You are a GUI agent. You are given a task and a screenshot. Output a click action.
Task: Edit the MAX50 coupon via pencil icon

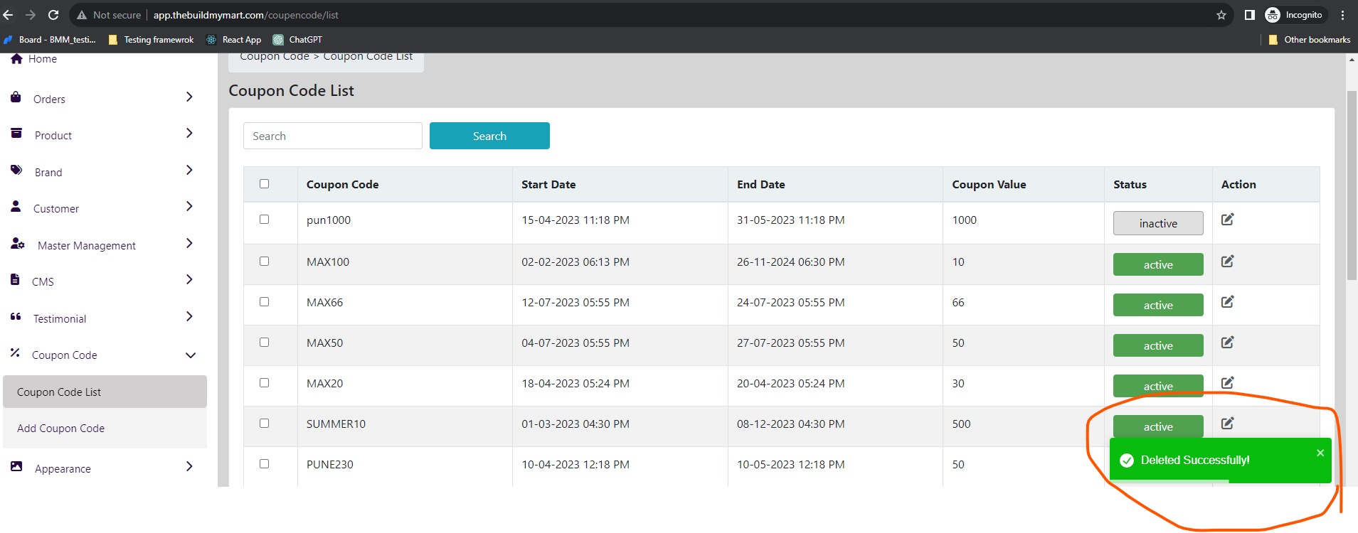point(1227,343)
